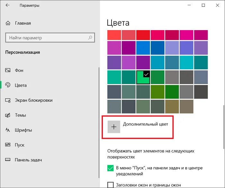Screen dimensions: 225x188
Task: Choose the dark green swatch right of the selected one
Action: coord(157,77)
